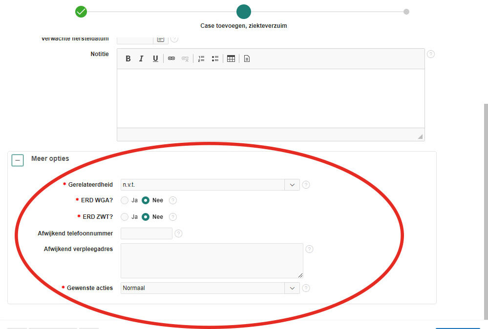Click the Notitie field label
This screenshot has width=488, height=329.
click(100, 54)
